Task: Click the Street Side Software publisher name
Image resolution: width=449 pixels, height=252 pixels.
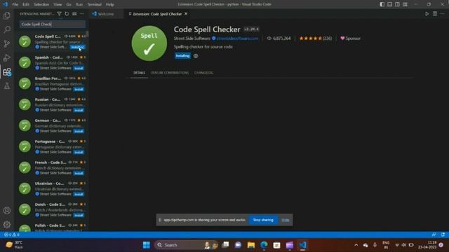Action: click(x=192, y=38)
